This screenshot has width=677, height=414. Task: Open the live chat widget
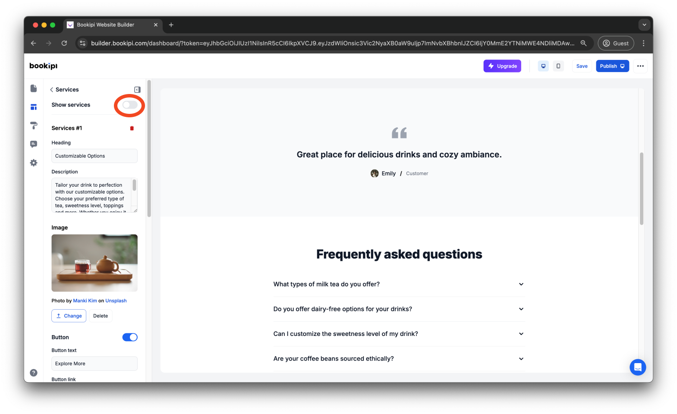[x=638, y=367]
